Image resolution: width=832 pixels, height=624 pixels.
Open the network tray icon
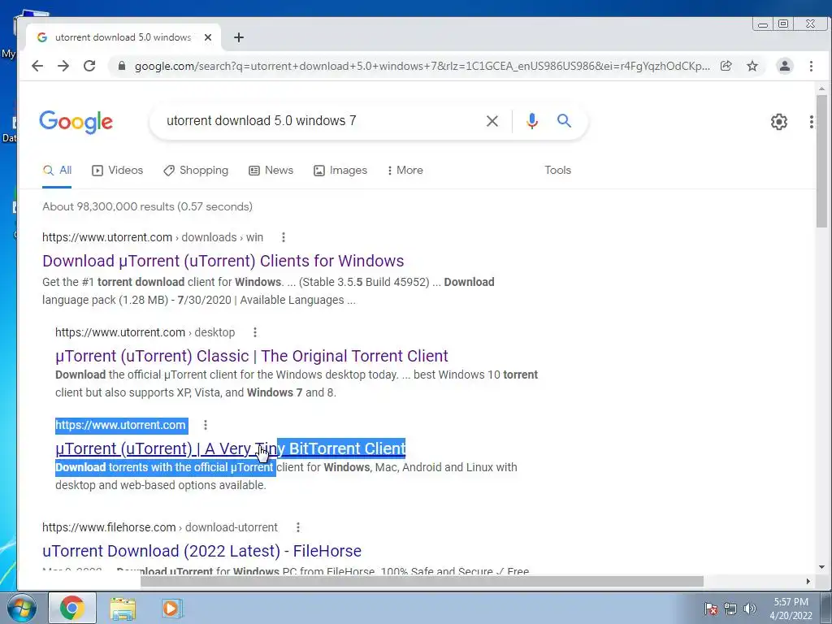[730, 609]
